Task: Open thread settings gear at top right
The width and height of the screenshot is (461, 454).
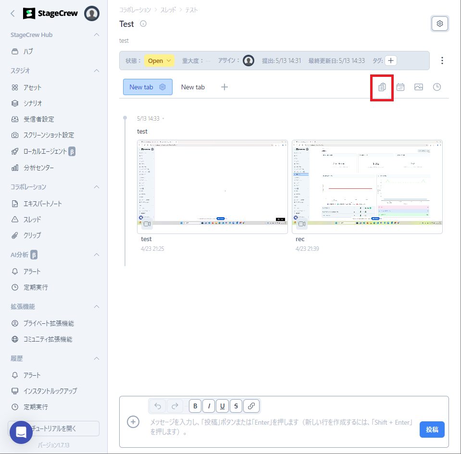Action: (x=440, y=24)
